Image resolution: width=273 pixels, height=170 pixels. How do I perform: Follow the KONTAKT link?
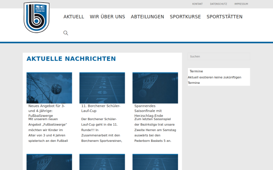tap(197, 4)
